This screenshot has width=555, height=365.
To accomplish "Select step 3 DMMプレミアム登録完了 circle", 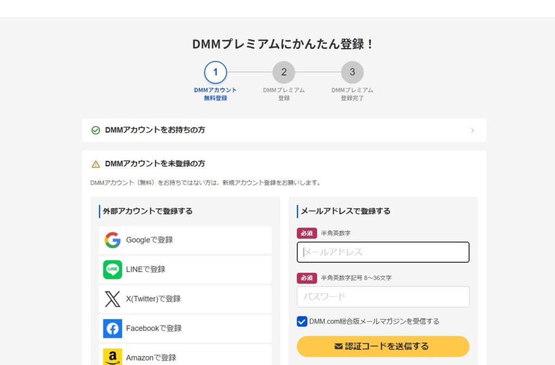I will pyautogui.click(x=352, y=72).
